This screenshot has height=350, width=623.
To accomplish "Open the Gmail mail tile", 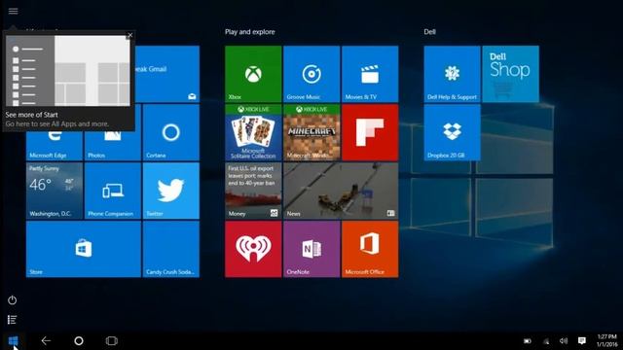I will click(x=167, y=74).
